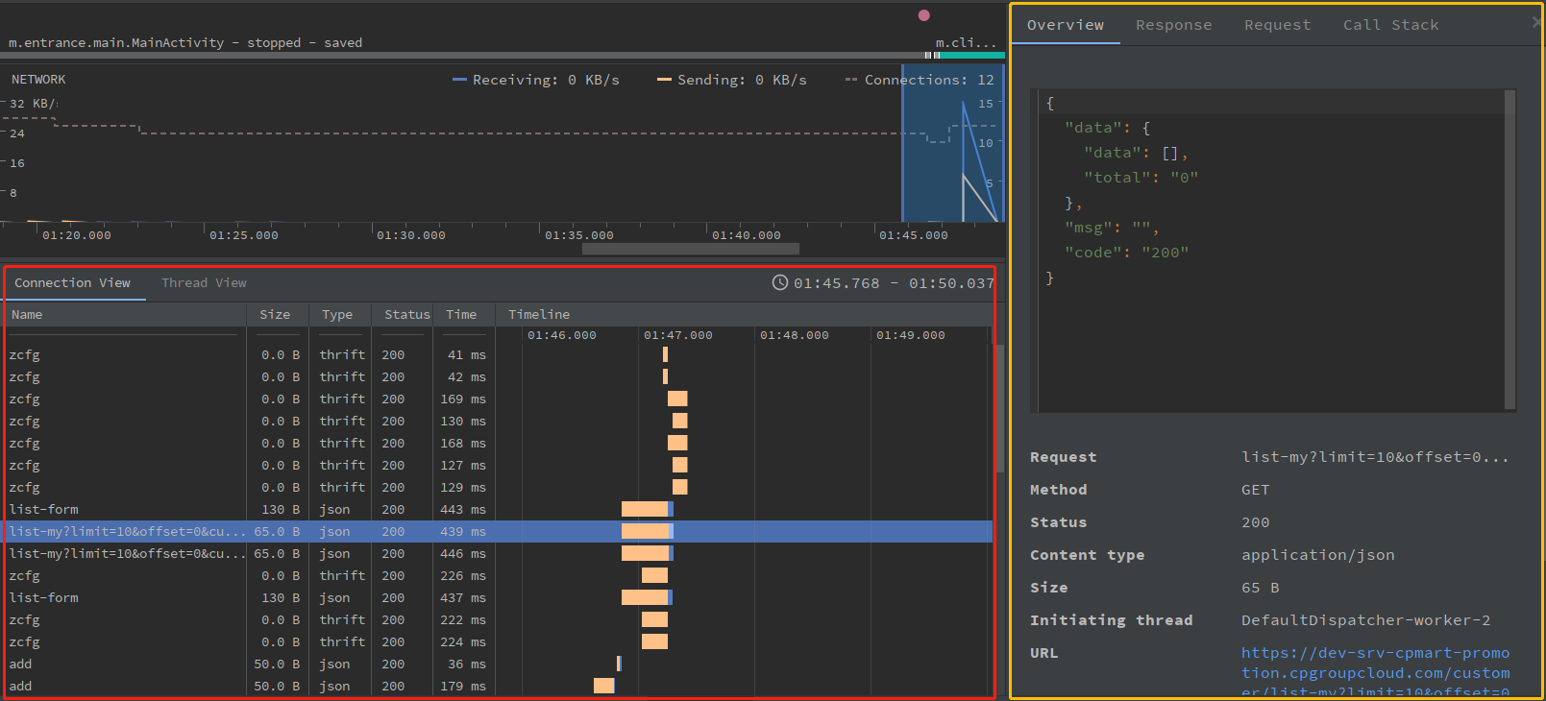Click the network timeline horizontal scrollbar
Viewport: 1546px width, 701px height.
[691, 249]
